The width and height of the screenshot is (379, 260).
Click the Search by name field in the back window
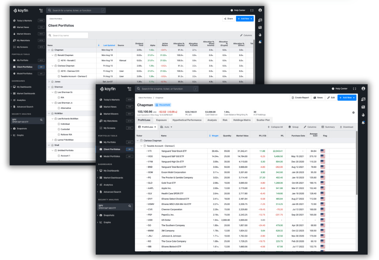[x=68, y=36]
